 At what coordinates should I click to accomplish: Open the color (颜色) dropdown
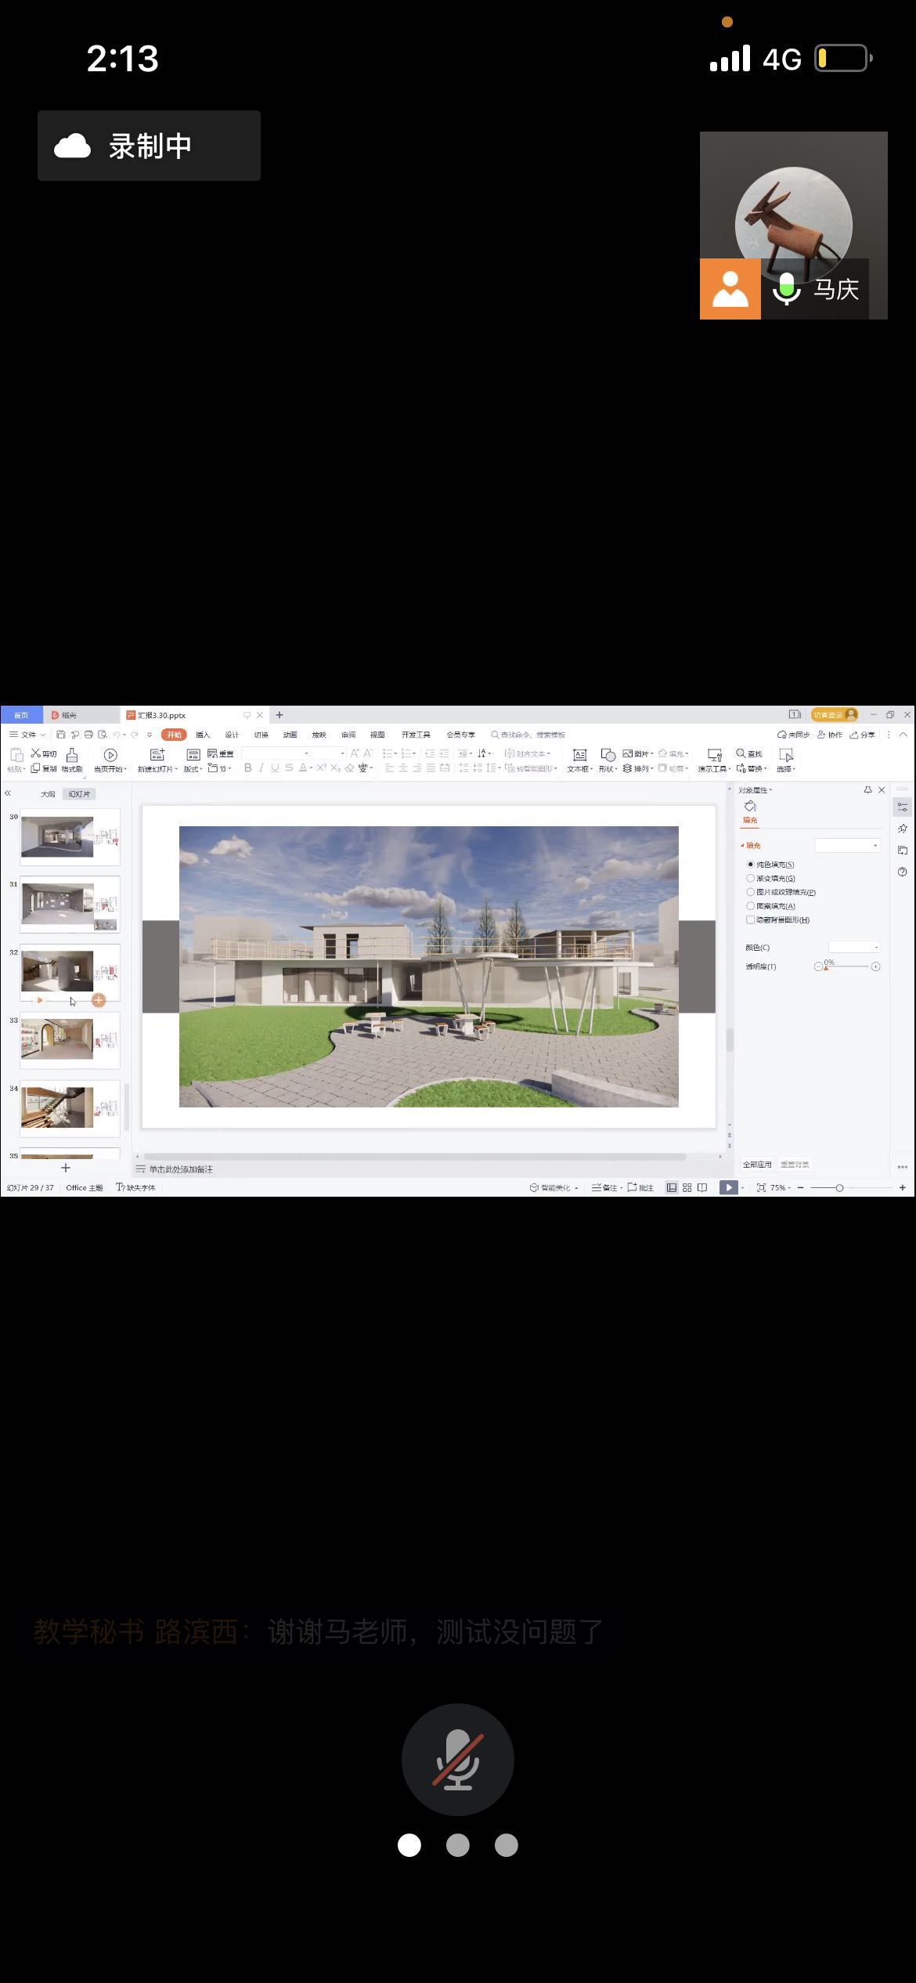854,948
